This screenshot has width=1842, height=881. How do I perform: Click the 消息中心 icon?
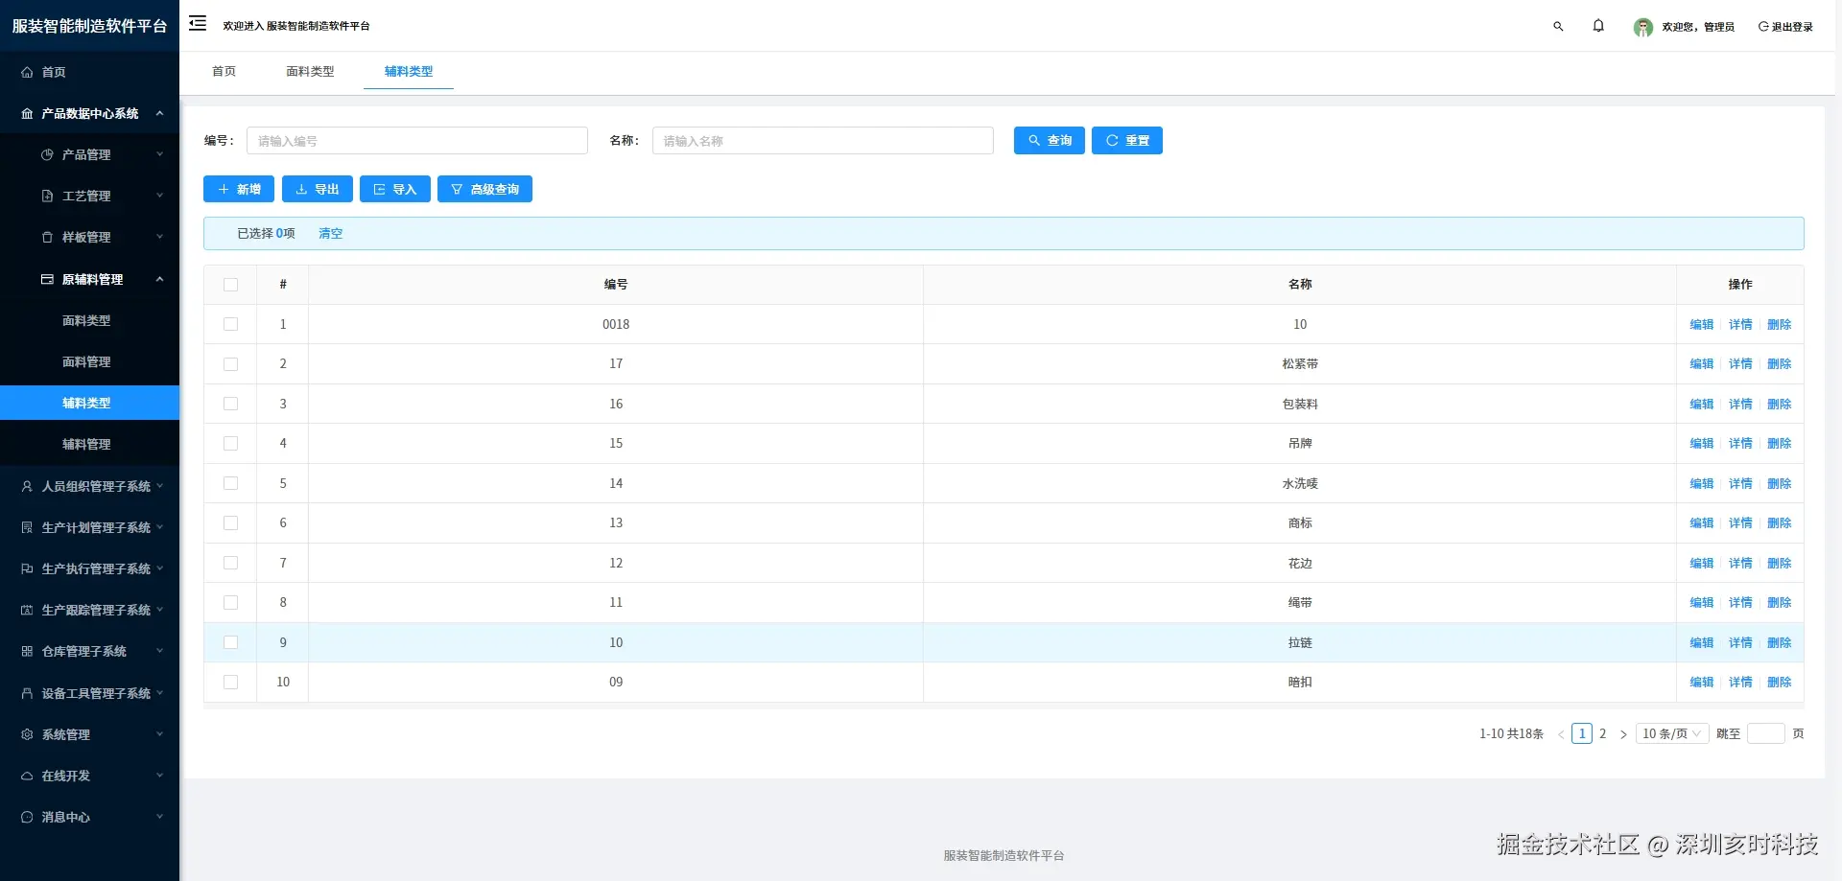pyautogui.click(x=27, y=817)
